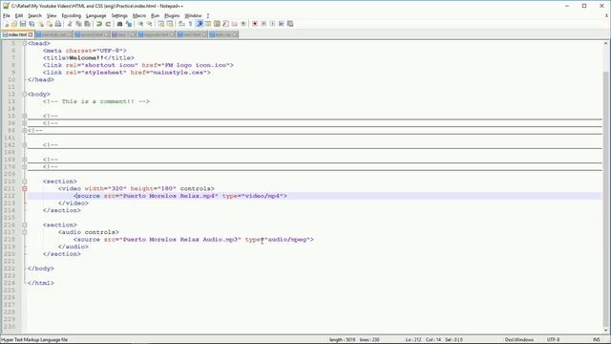Select the index.html tab
This screenshot has width=611, height=344.
17,34
